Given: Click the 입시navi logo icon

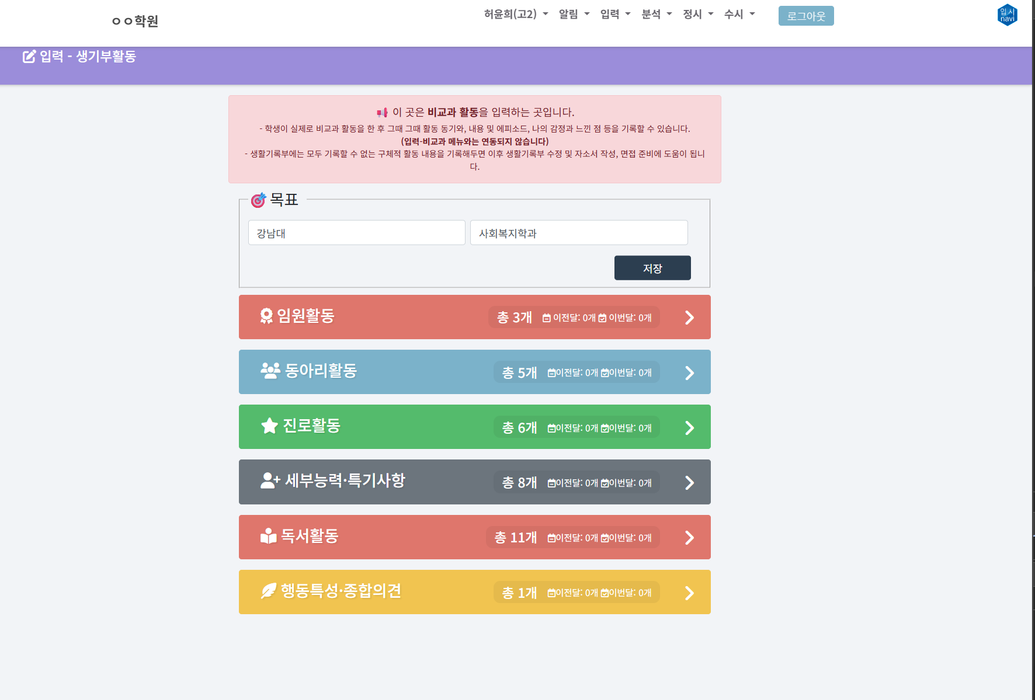Looking at the screenshot, I should (x=1007, y=15).
